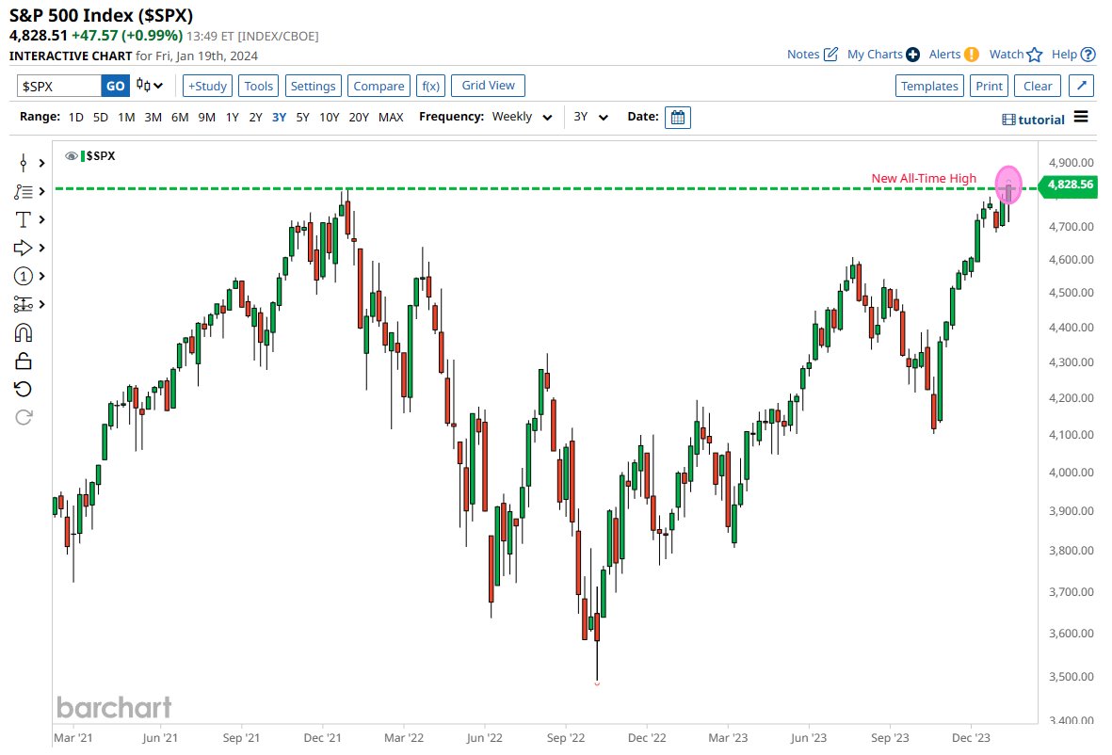Click the Watch star icon
This screenshot has width=1112, height=755.
[x=1035, y=55]
